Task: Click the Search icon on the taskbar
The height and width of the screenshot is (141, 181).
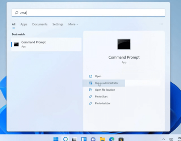Action: point(66,139)
